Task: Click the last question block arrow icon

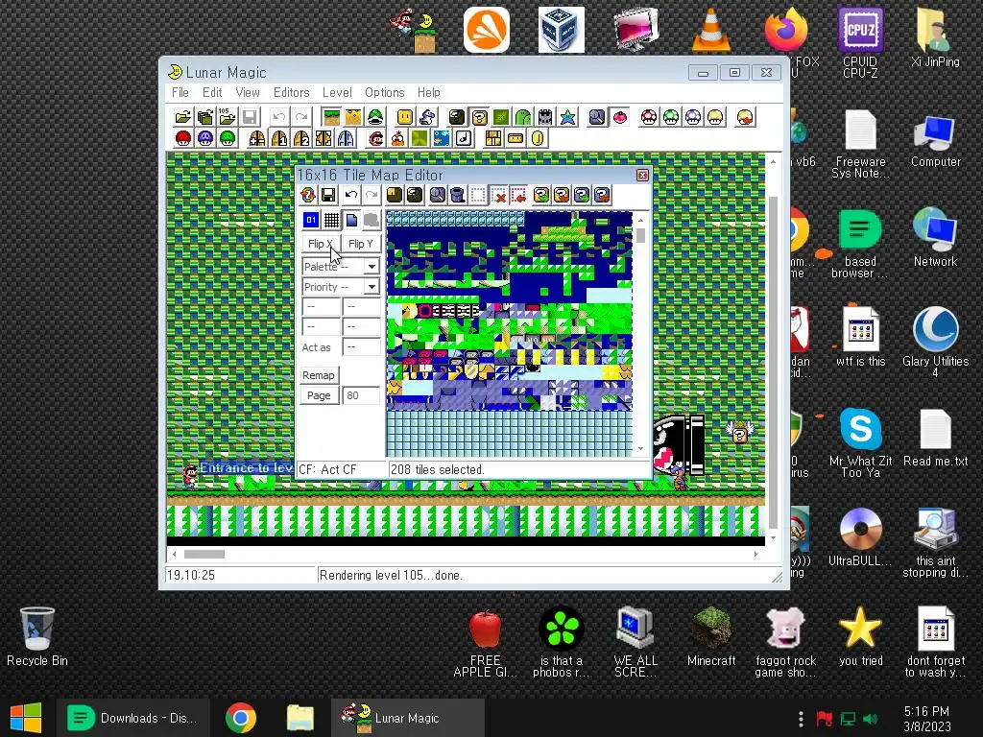Action: [x=602, y=196]
